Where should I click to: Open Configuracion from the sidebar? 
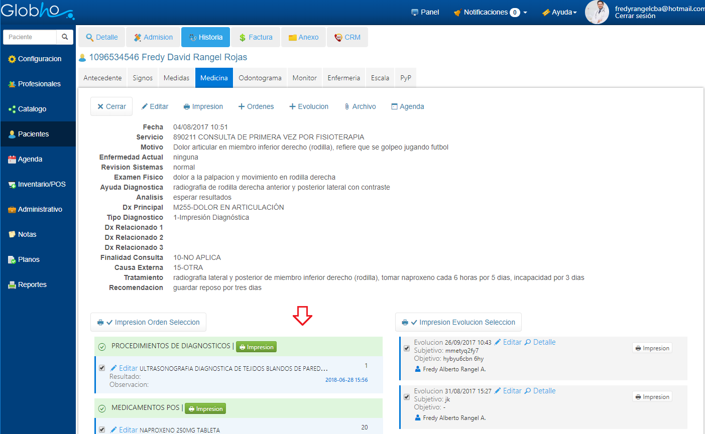39,59
